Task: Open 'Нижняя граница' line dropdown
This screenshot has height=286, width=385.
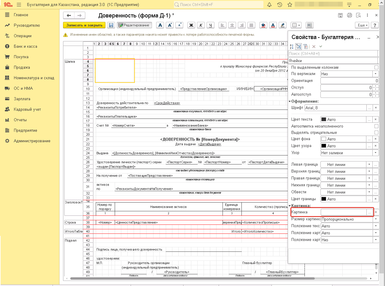Action: coord(369,185)
